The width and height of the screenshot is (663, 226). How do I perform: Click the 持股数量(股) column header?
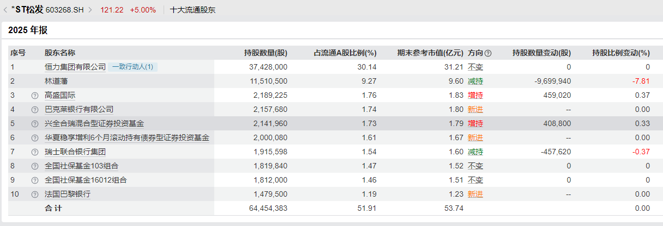pos(266,53)
